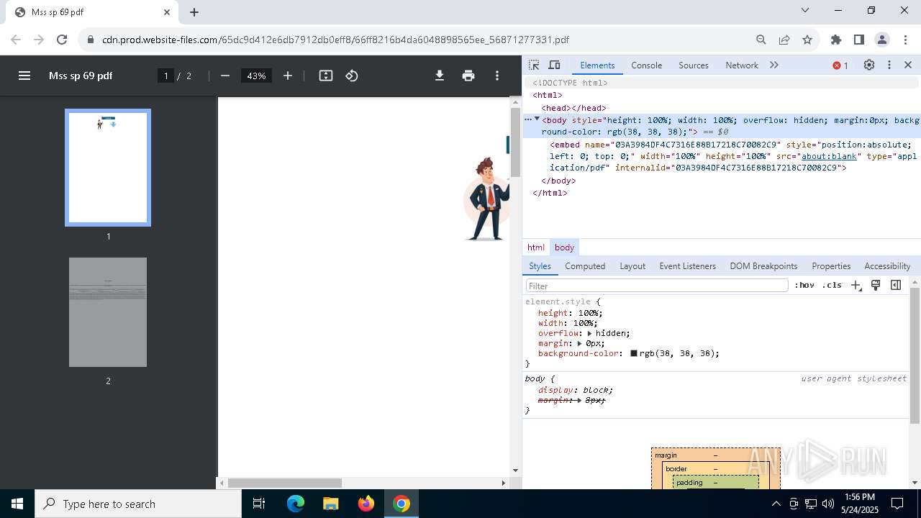Image resolution: width=921 pixels, height=518 pixels.
Task: Open the PDF sidebar menu (hamburger)
Action: coord(24,76)
